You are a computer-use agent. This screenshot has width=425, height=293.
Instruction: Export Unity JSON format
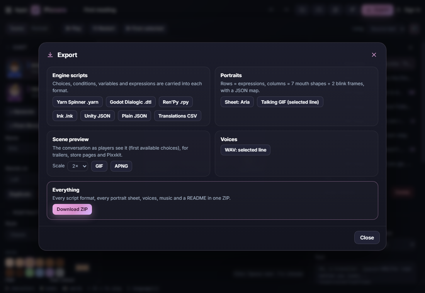pyautogui.click(x=97, y=116)
